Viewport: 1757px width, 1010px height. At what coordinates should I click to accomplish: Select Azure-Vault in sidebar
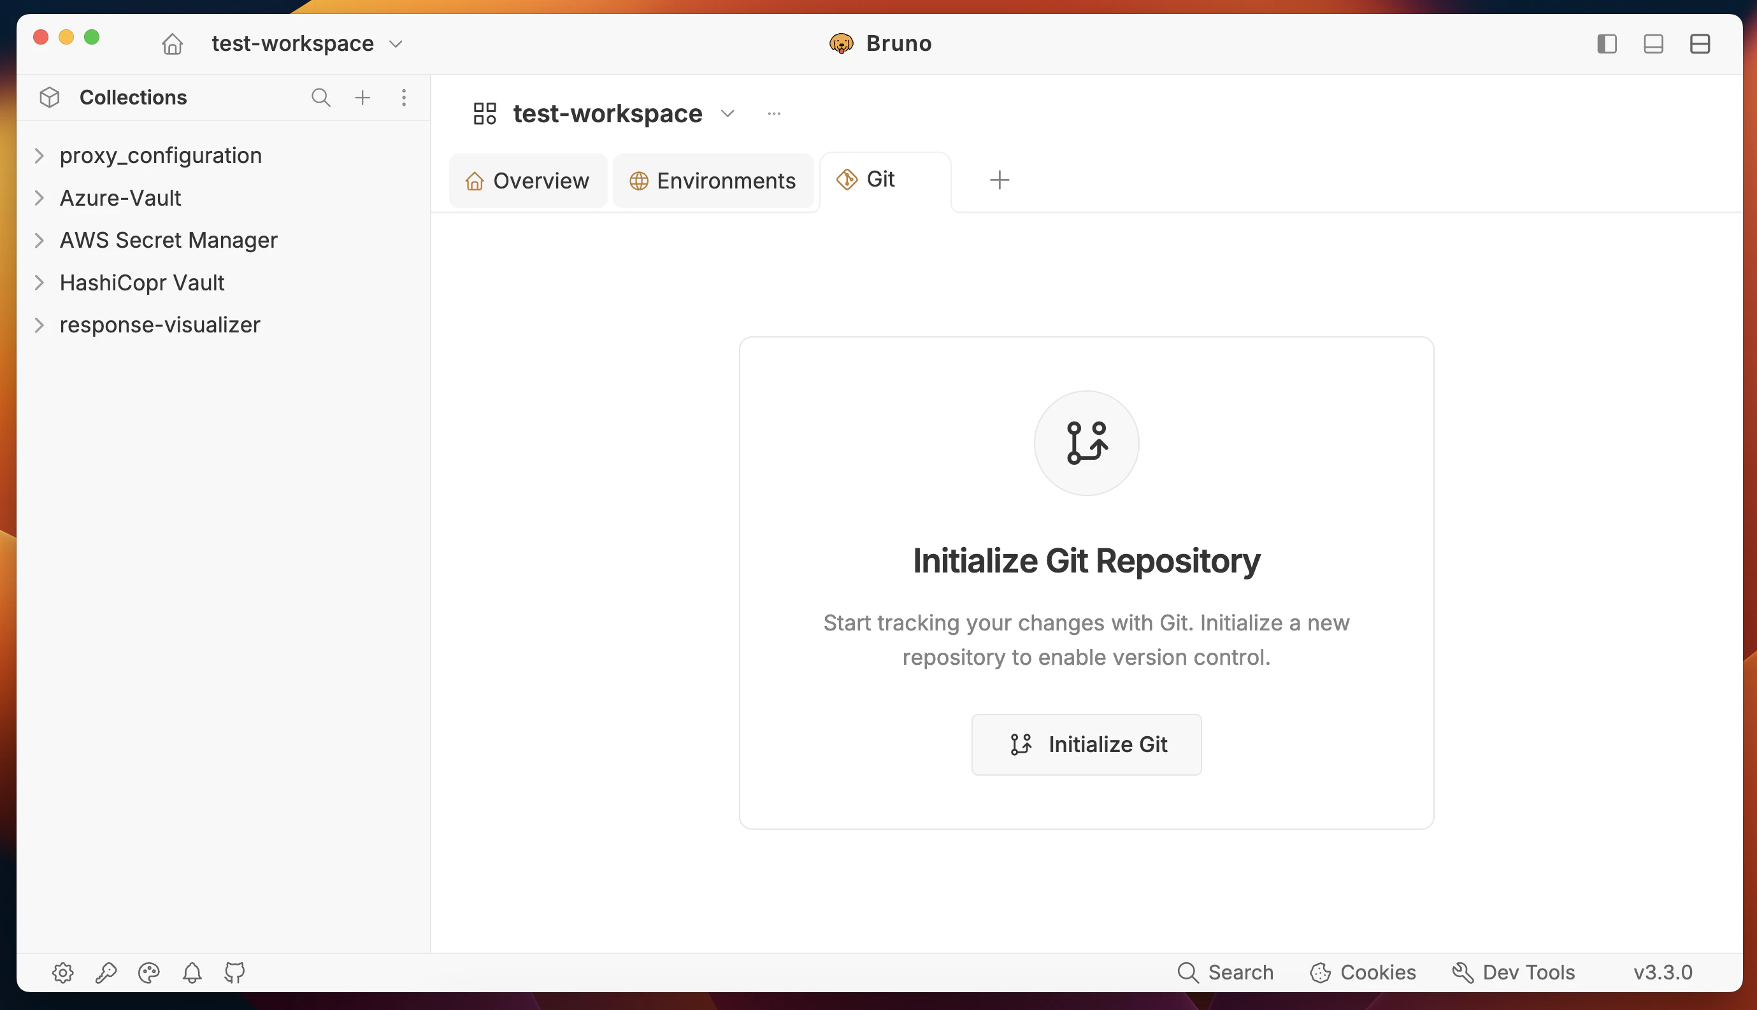tap(120, 197)
